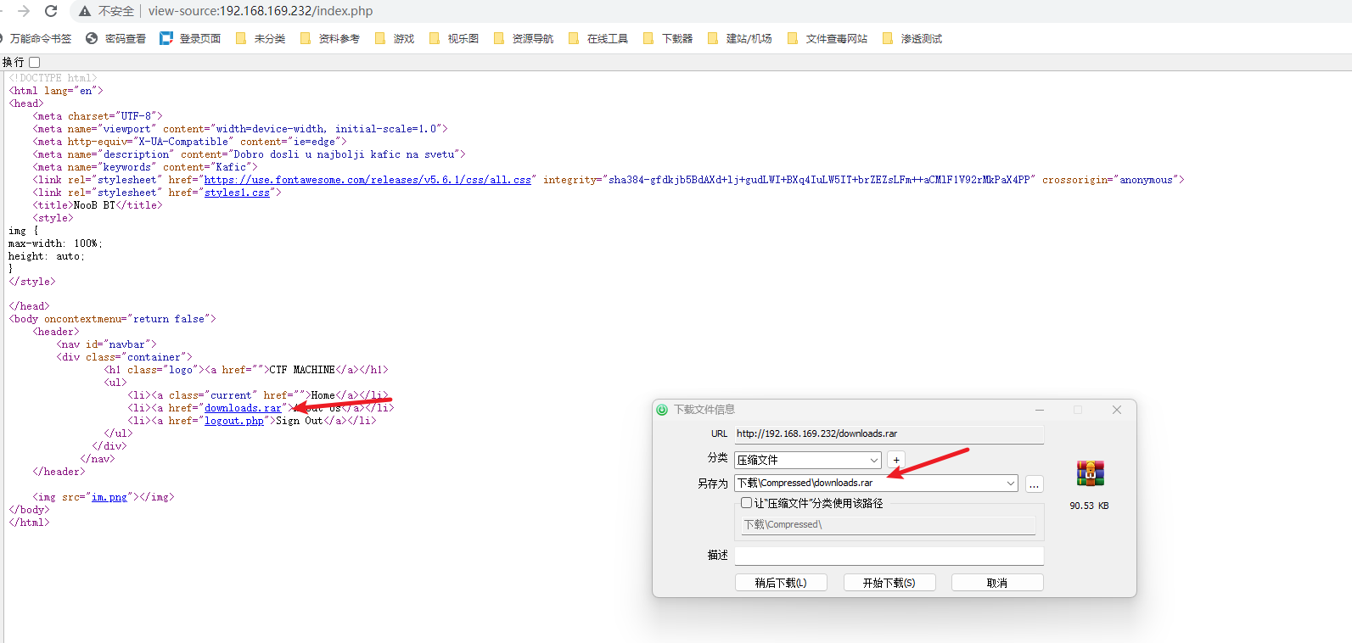
Task: Open the 渗透测试 bookmark folder
Action: (912, 38)
